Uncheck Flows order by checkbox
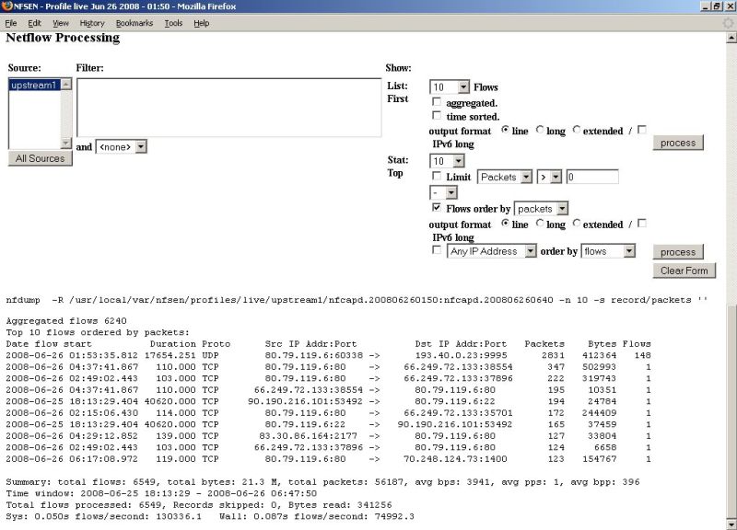737x530 pixels. point(437,209)
